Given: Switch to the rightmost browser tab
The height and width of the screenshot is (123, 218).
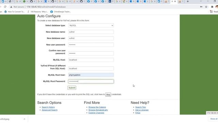Looking at the screenshot, I should pos(181,1).
